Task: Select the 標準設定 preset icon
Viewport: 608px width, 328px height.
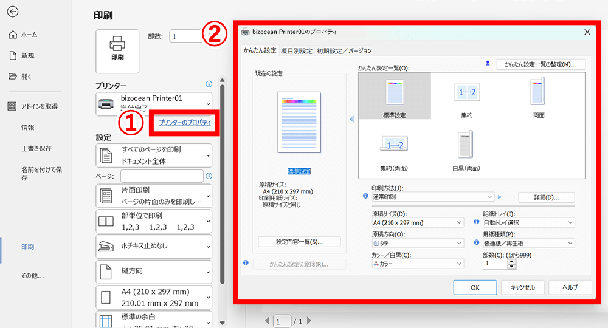Action: point(395,96)
